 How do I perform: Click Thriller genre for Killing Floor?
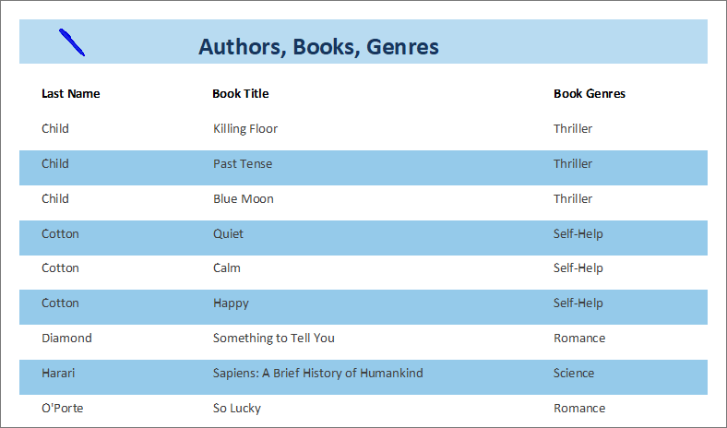click(573, 128)
